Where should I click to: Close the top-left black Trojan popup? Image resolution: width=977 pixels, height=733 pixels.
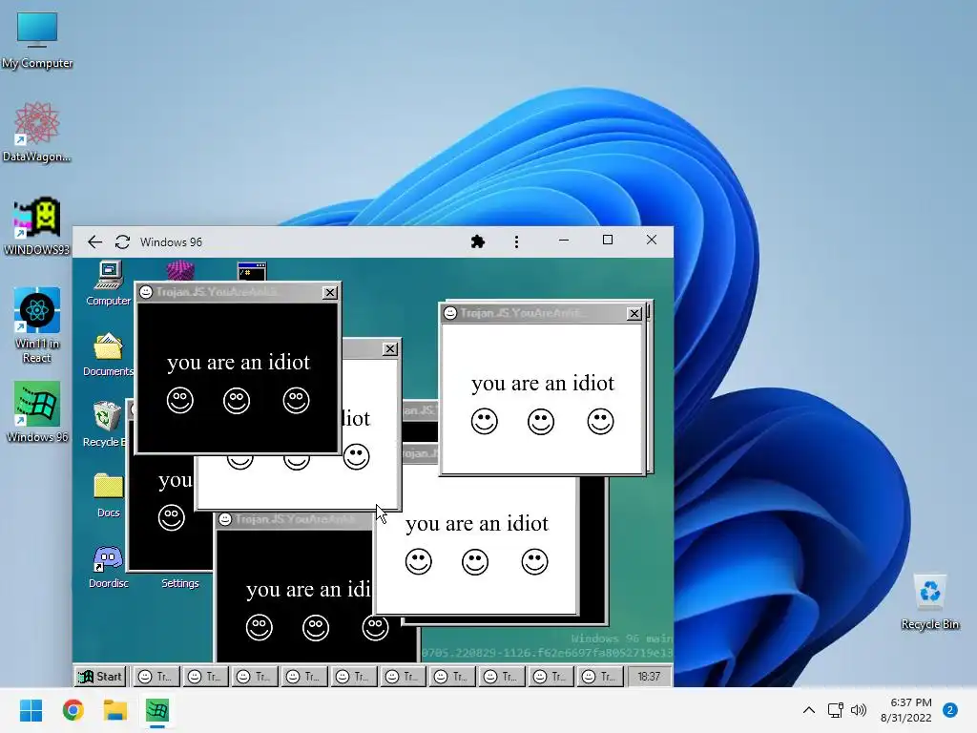[329, 292]
